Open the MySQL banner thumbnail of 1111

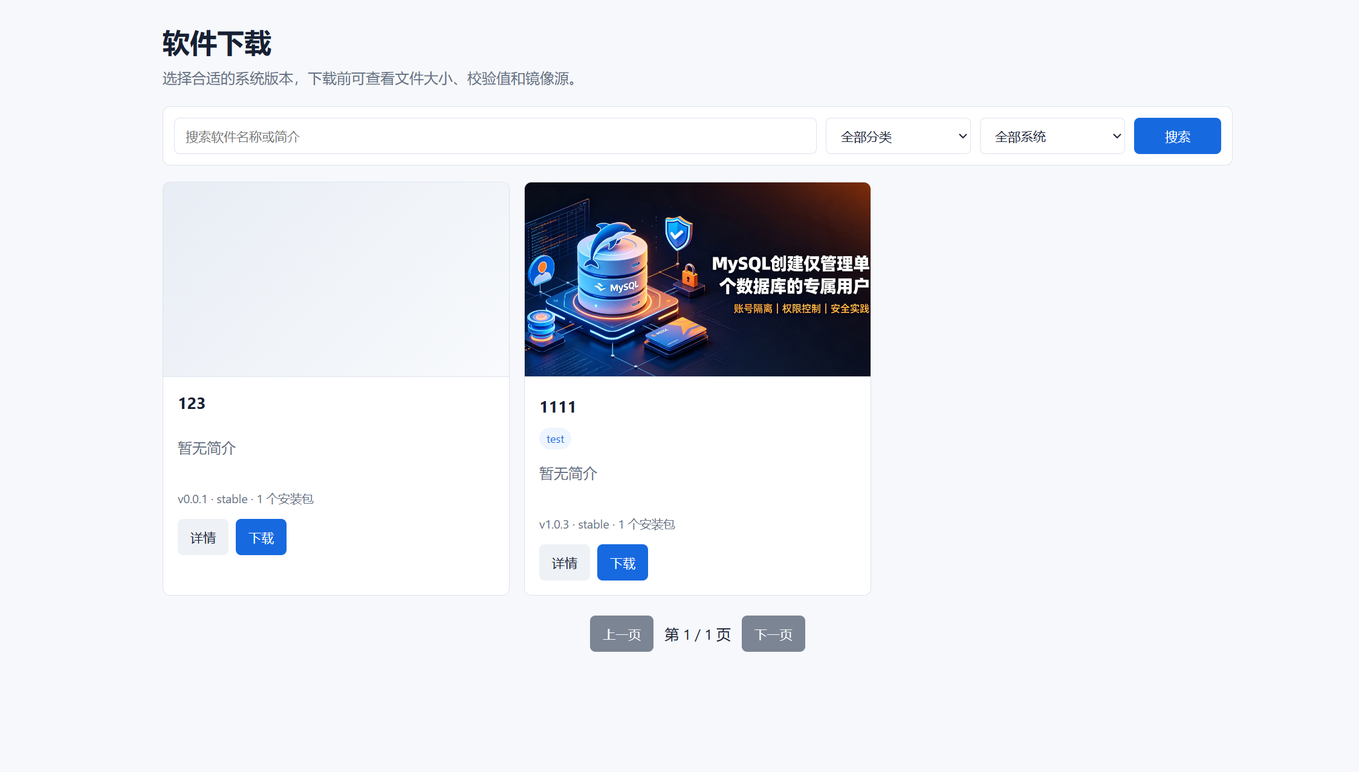(698, 280)
